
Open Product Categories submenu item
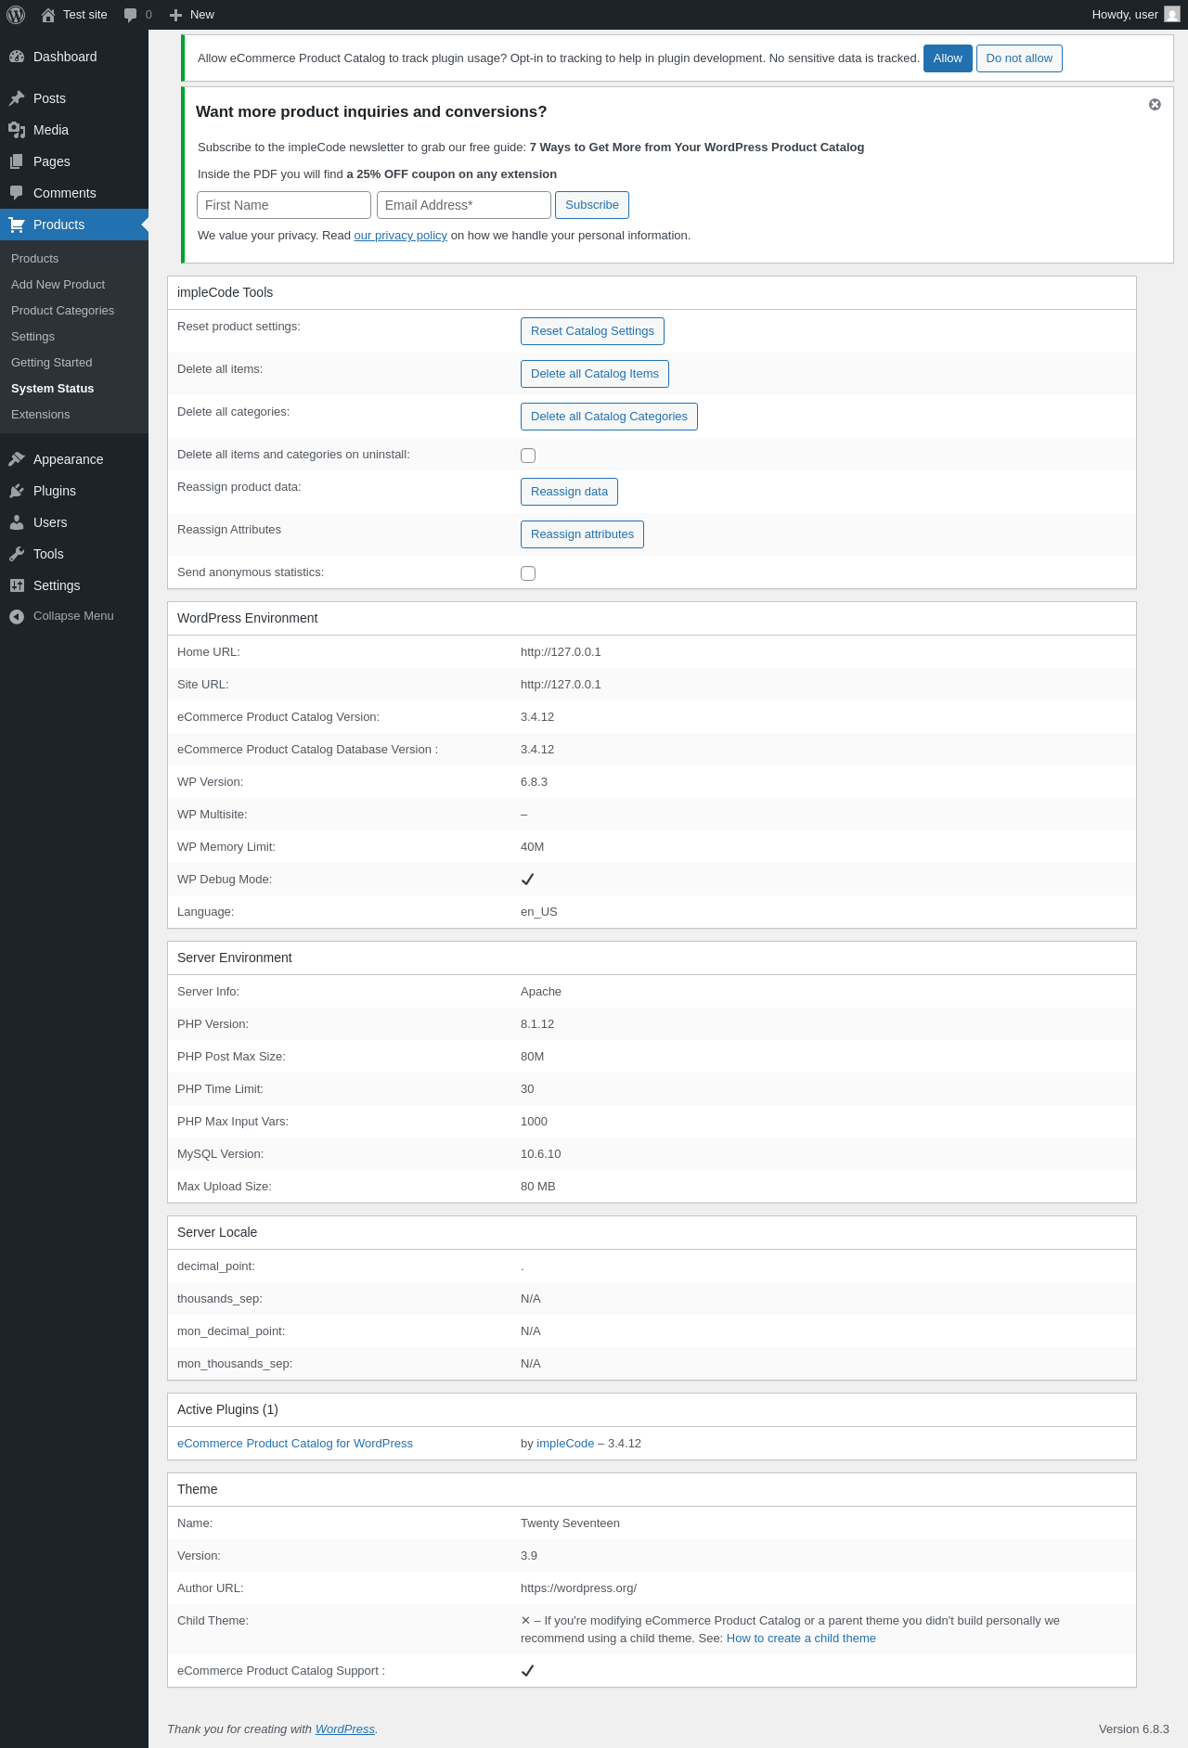62,311
